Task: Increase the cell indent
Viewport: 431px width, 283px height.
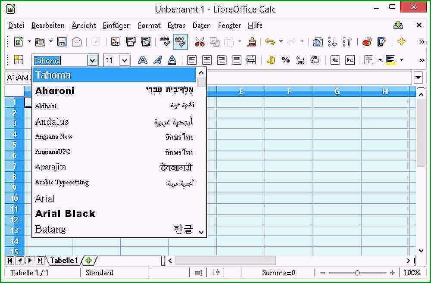Action: [x=350, y=60]
